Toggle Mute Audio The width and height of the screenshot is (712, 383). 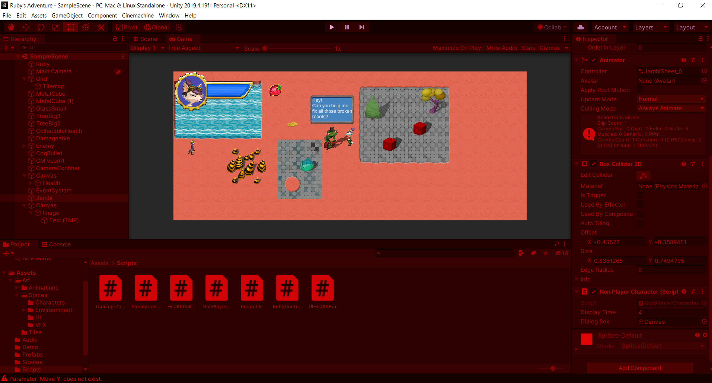click(501, 48)
